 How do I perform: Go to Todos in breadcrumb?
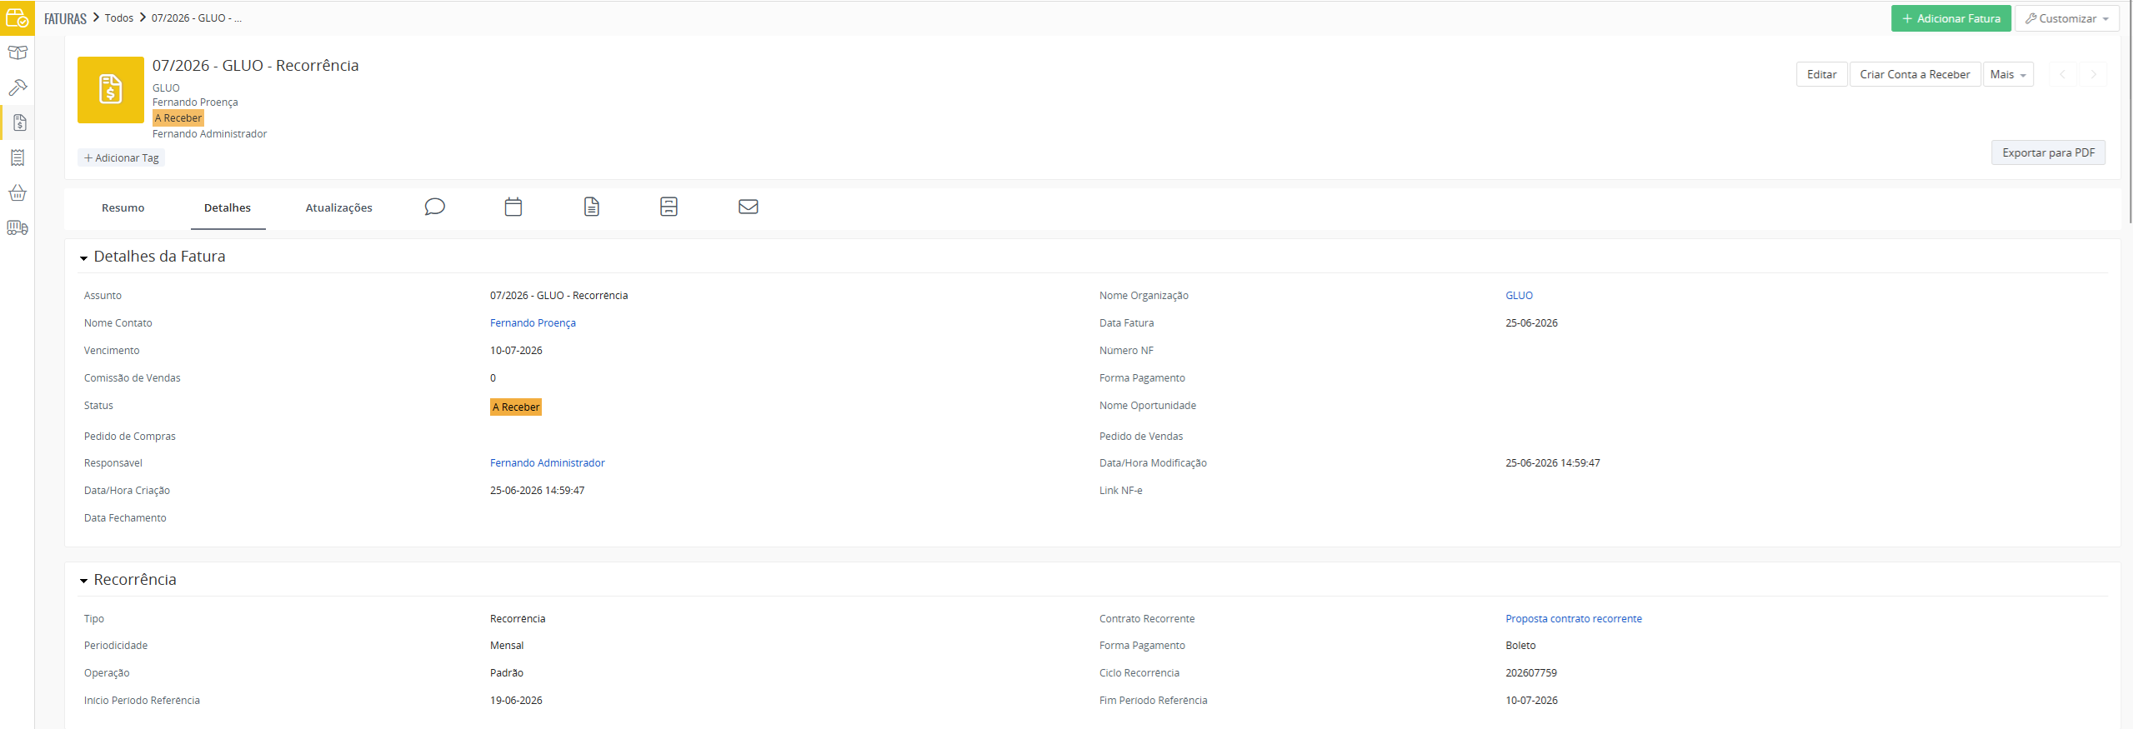pos(119,17)
